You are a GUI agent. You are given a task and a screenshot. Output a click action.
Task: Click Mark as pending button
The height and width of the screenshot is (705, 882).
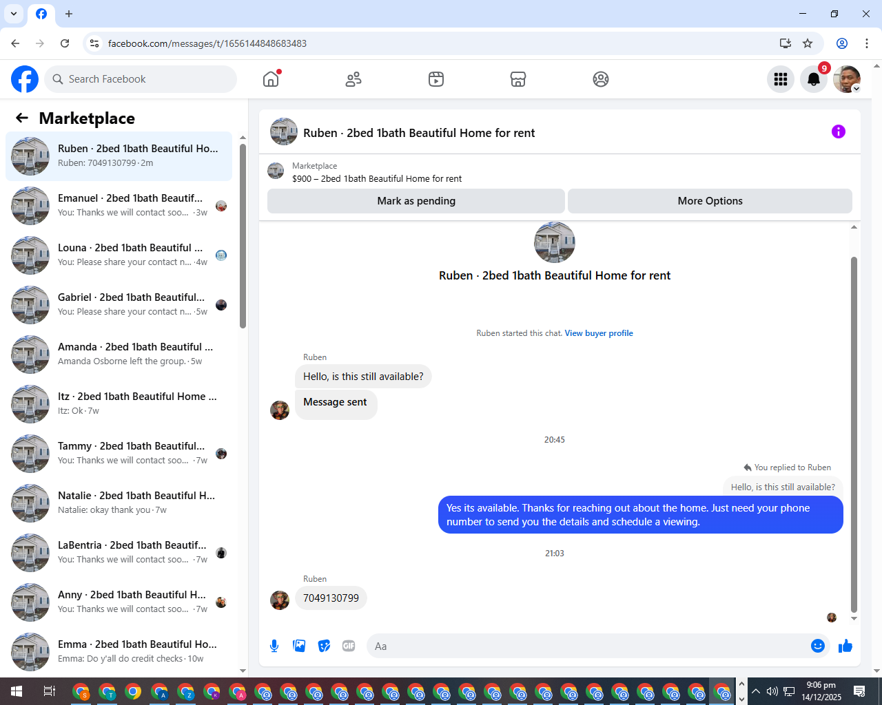point(416,201)
